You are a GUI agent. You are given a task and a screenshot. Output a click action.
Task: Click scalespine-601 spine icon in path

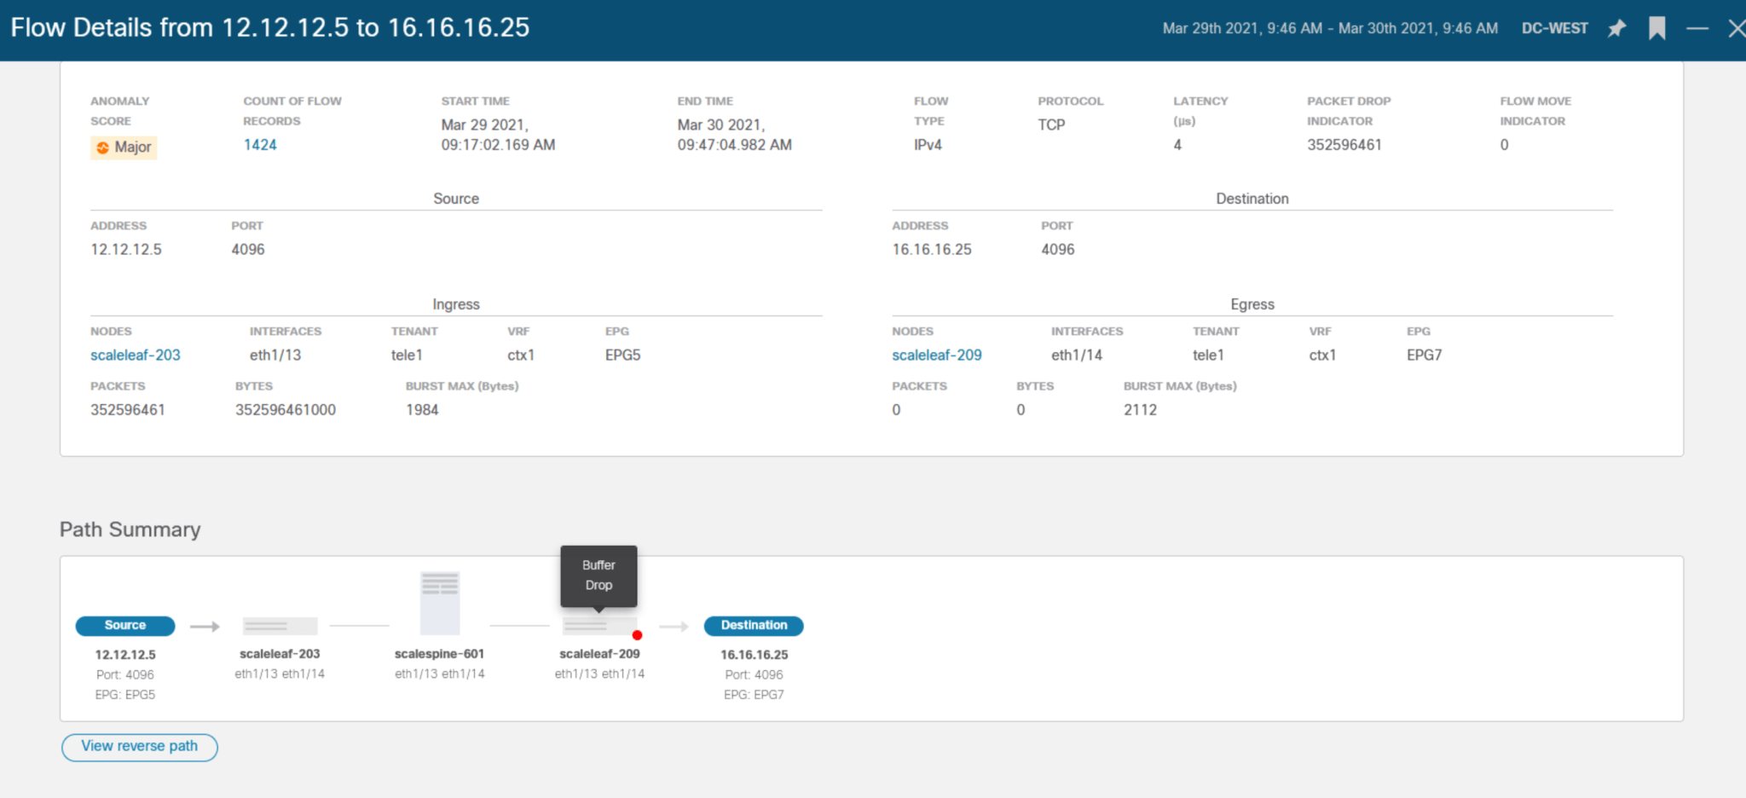[440, 604]
